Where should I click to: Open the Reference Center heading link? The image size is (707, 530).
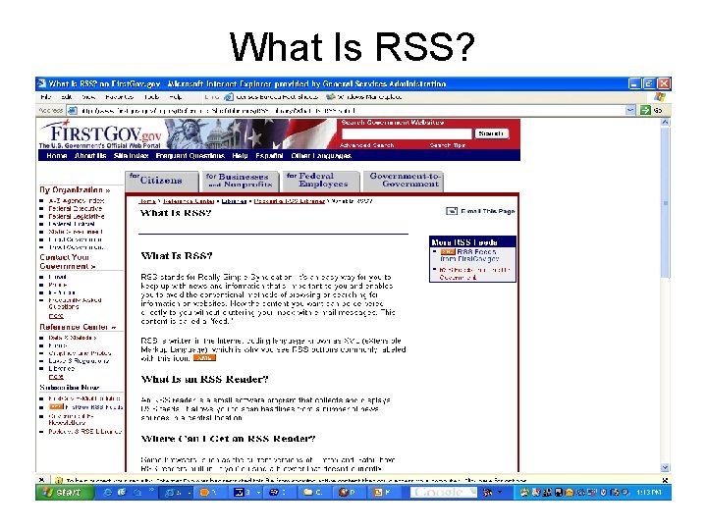[78, 327]
